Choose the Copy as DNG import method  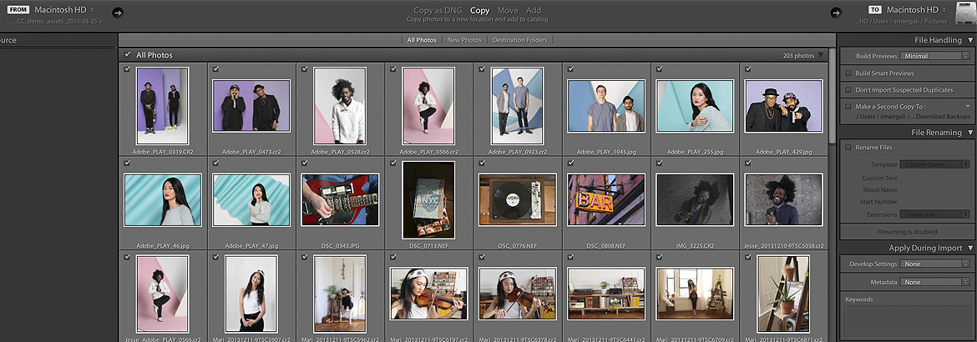438,11
